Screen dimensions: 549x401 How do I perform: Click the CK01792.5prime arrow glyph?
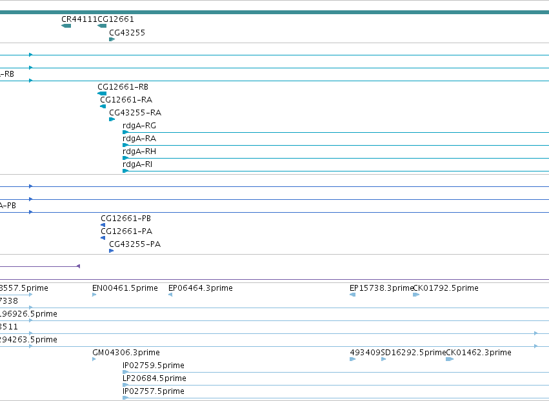pos(416,295)
